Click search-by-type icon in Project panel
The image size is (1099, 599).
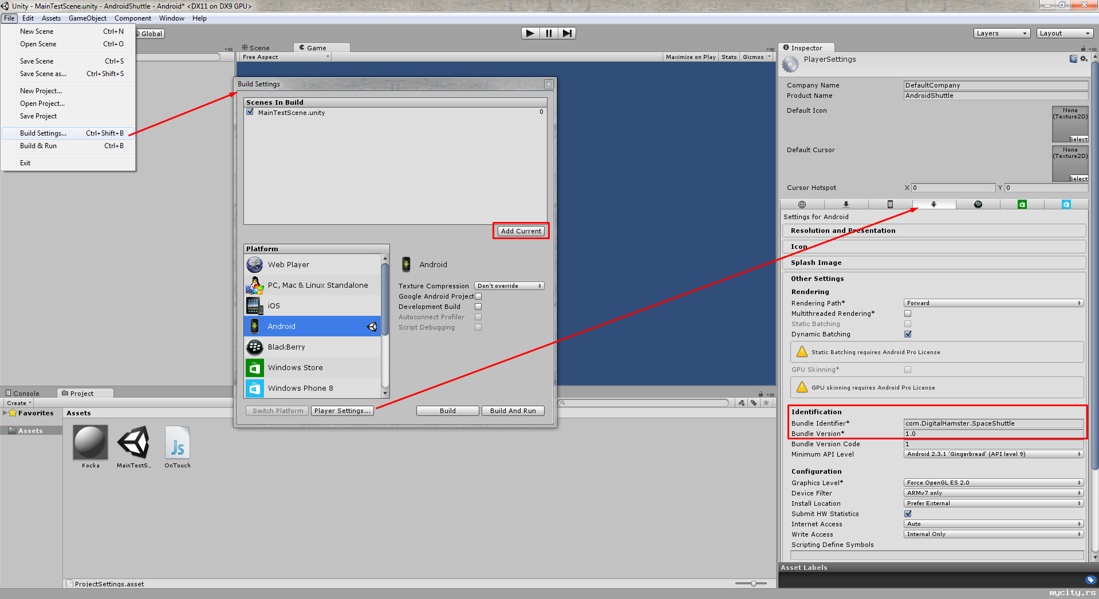pos(742,403)
